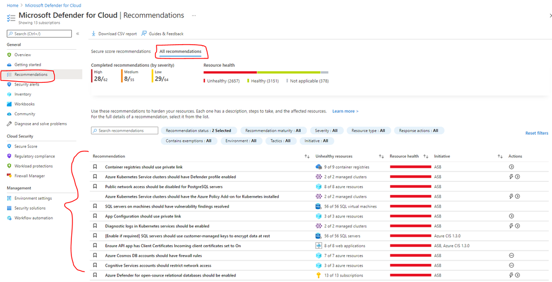This screenshot has width=552, height=282.
Task: Click the exempt circle icon for Cognitive Services row
Action: [x=512, y=265]
